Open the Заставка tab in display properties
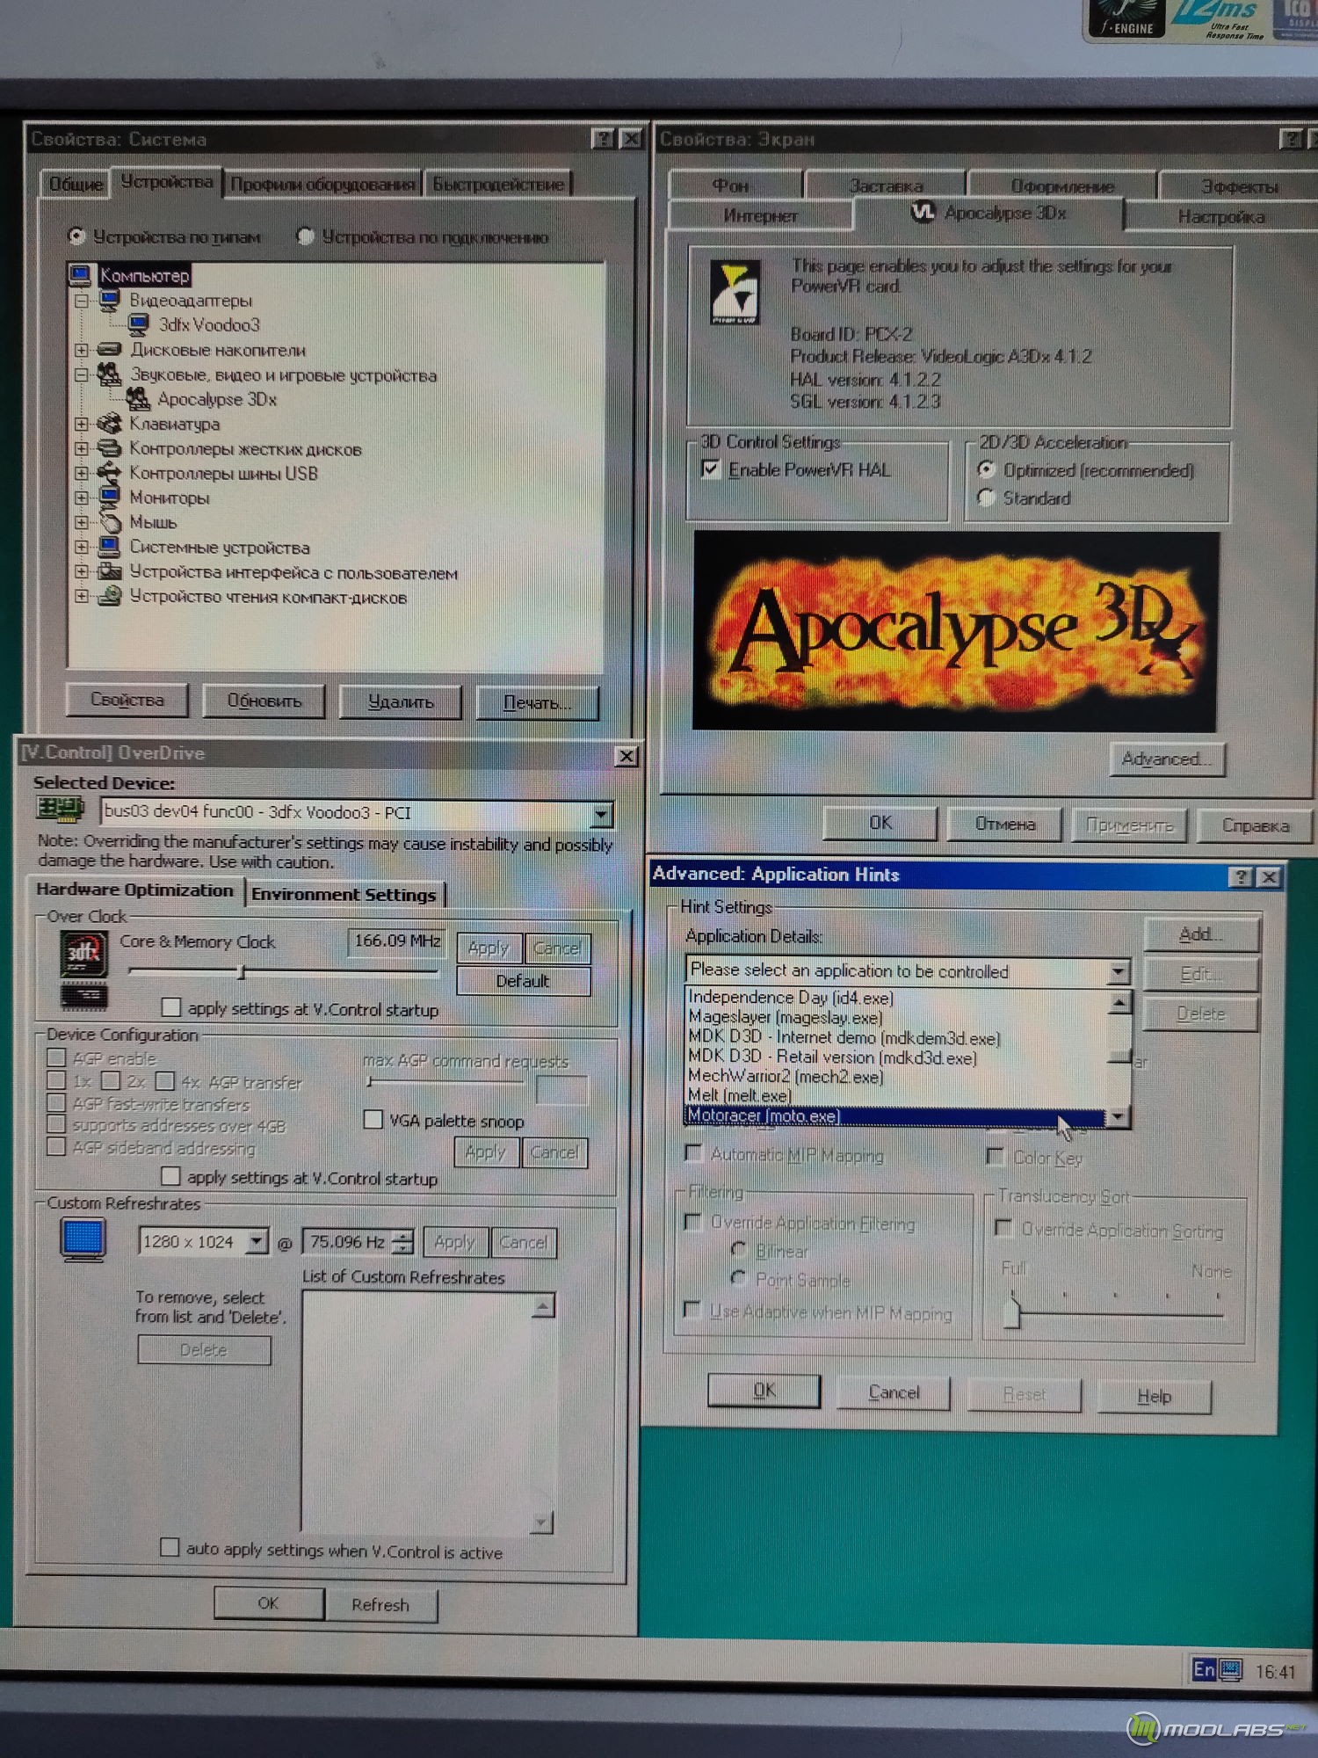 (x=886, y=185)
